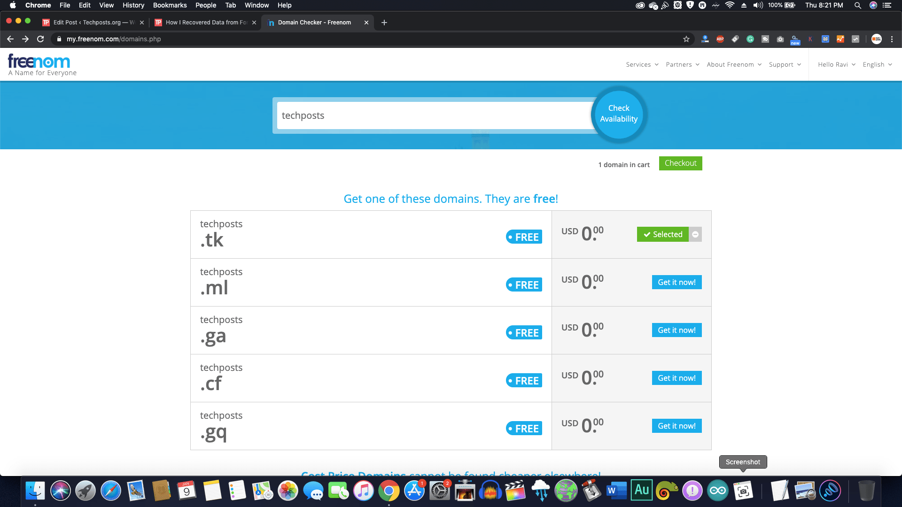This screenshot has height=507, width=902.
Task: Open the extension marked new
Action: coord(795,40)
